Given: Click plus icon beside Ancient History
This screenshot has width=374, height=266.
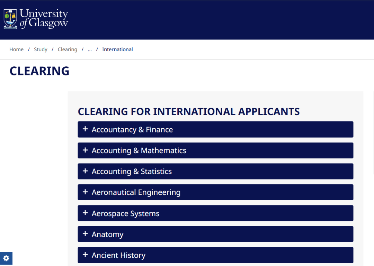Looking at the screenshot, I should (85, 255).
